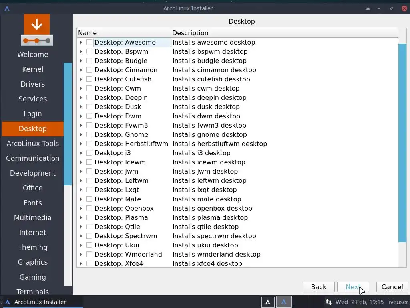Select the Office sidebar entry
The width and height of the screenshot is (410, 308).
point(33,188)
